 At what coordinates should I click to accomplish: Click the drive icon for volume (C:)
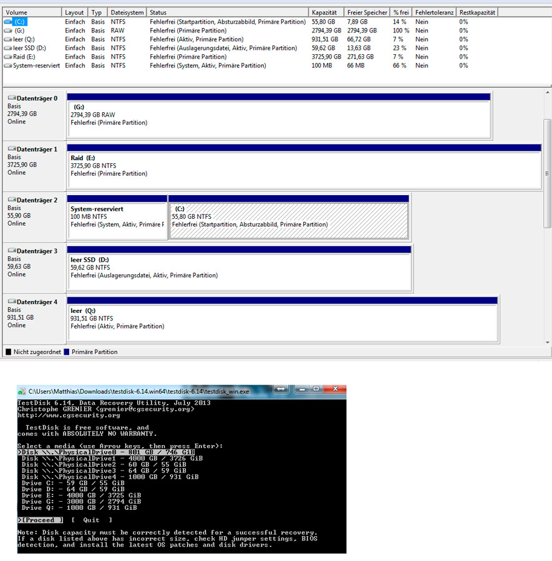[x=8, y=22]
